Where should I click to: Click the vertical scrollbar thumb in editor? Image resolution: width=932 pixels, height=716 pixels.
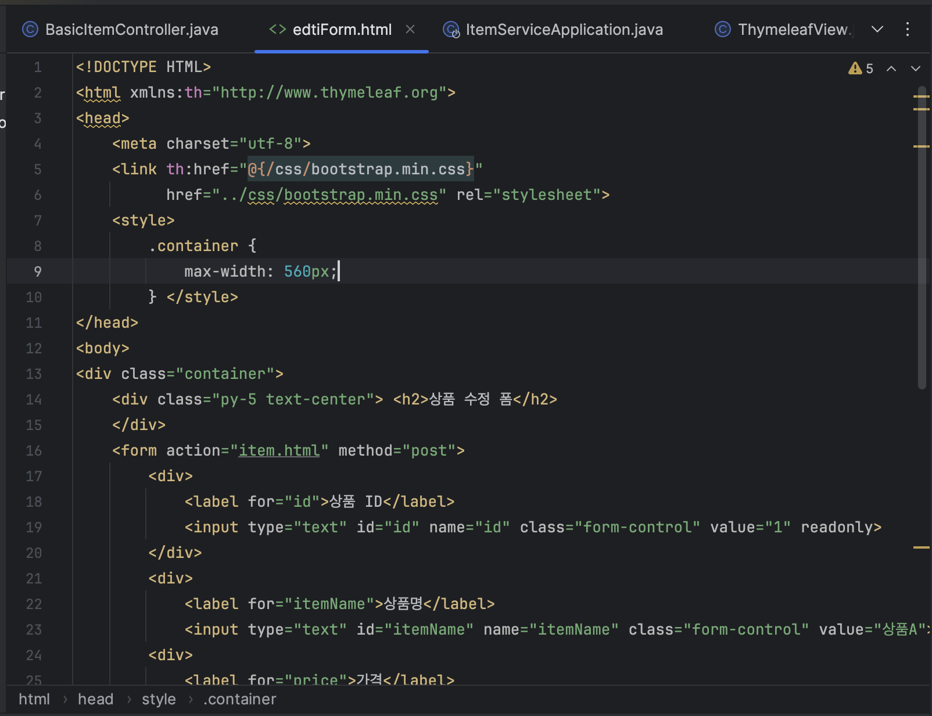click(x=922, y=238)
